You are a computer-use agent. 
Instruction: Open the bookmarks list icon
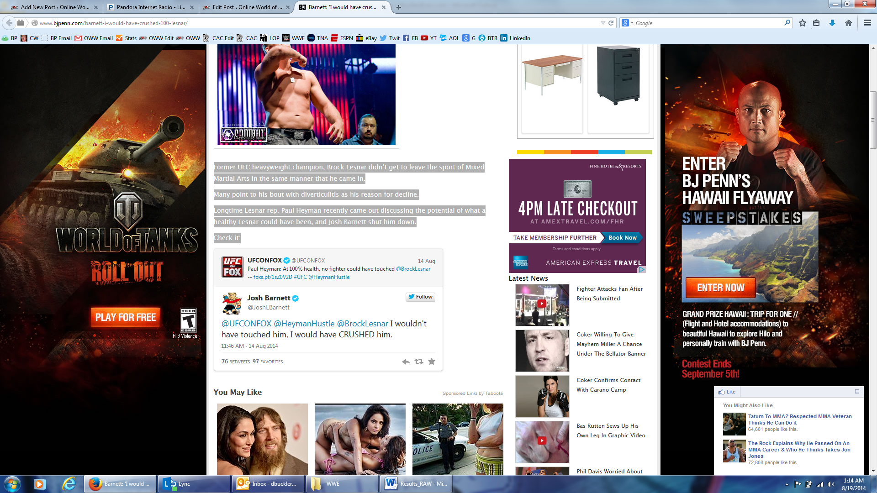pyautogui.click(x=816, y=23)
